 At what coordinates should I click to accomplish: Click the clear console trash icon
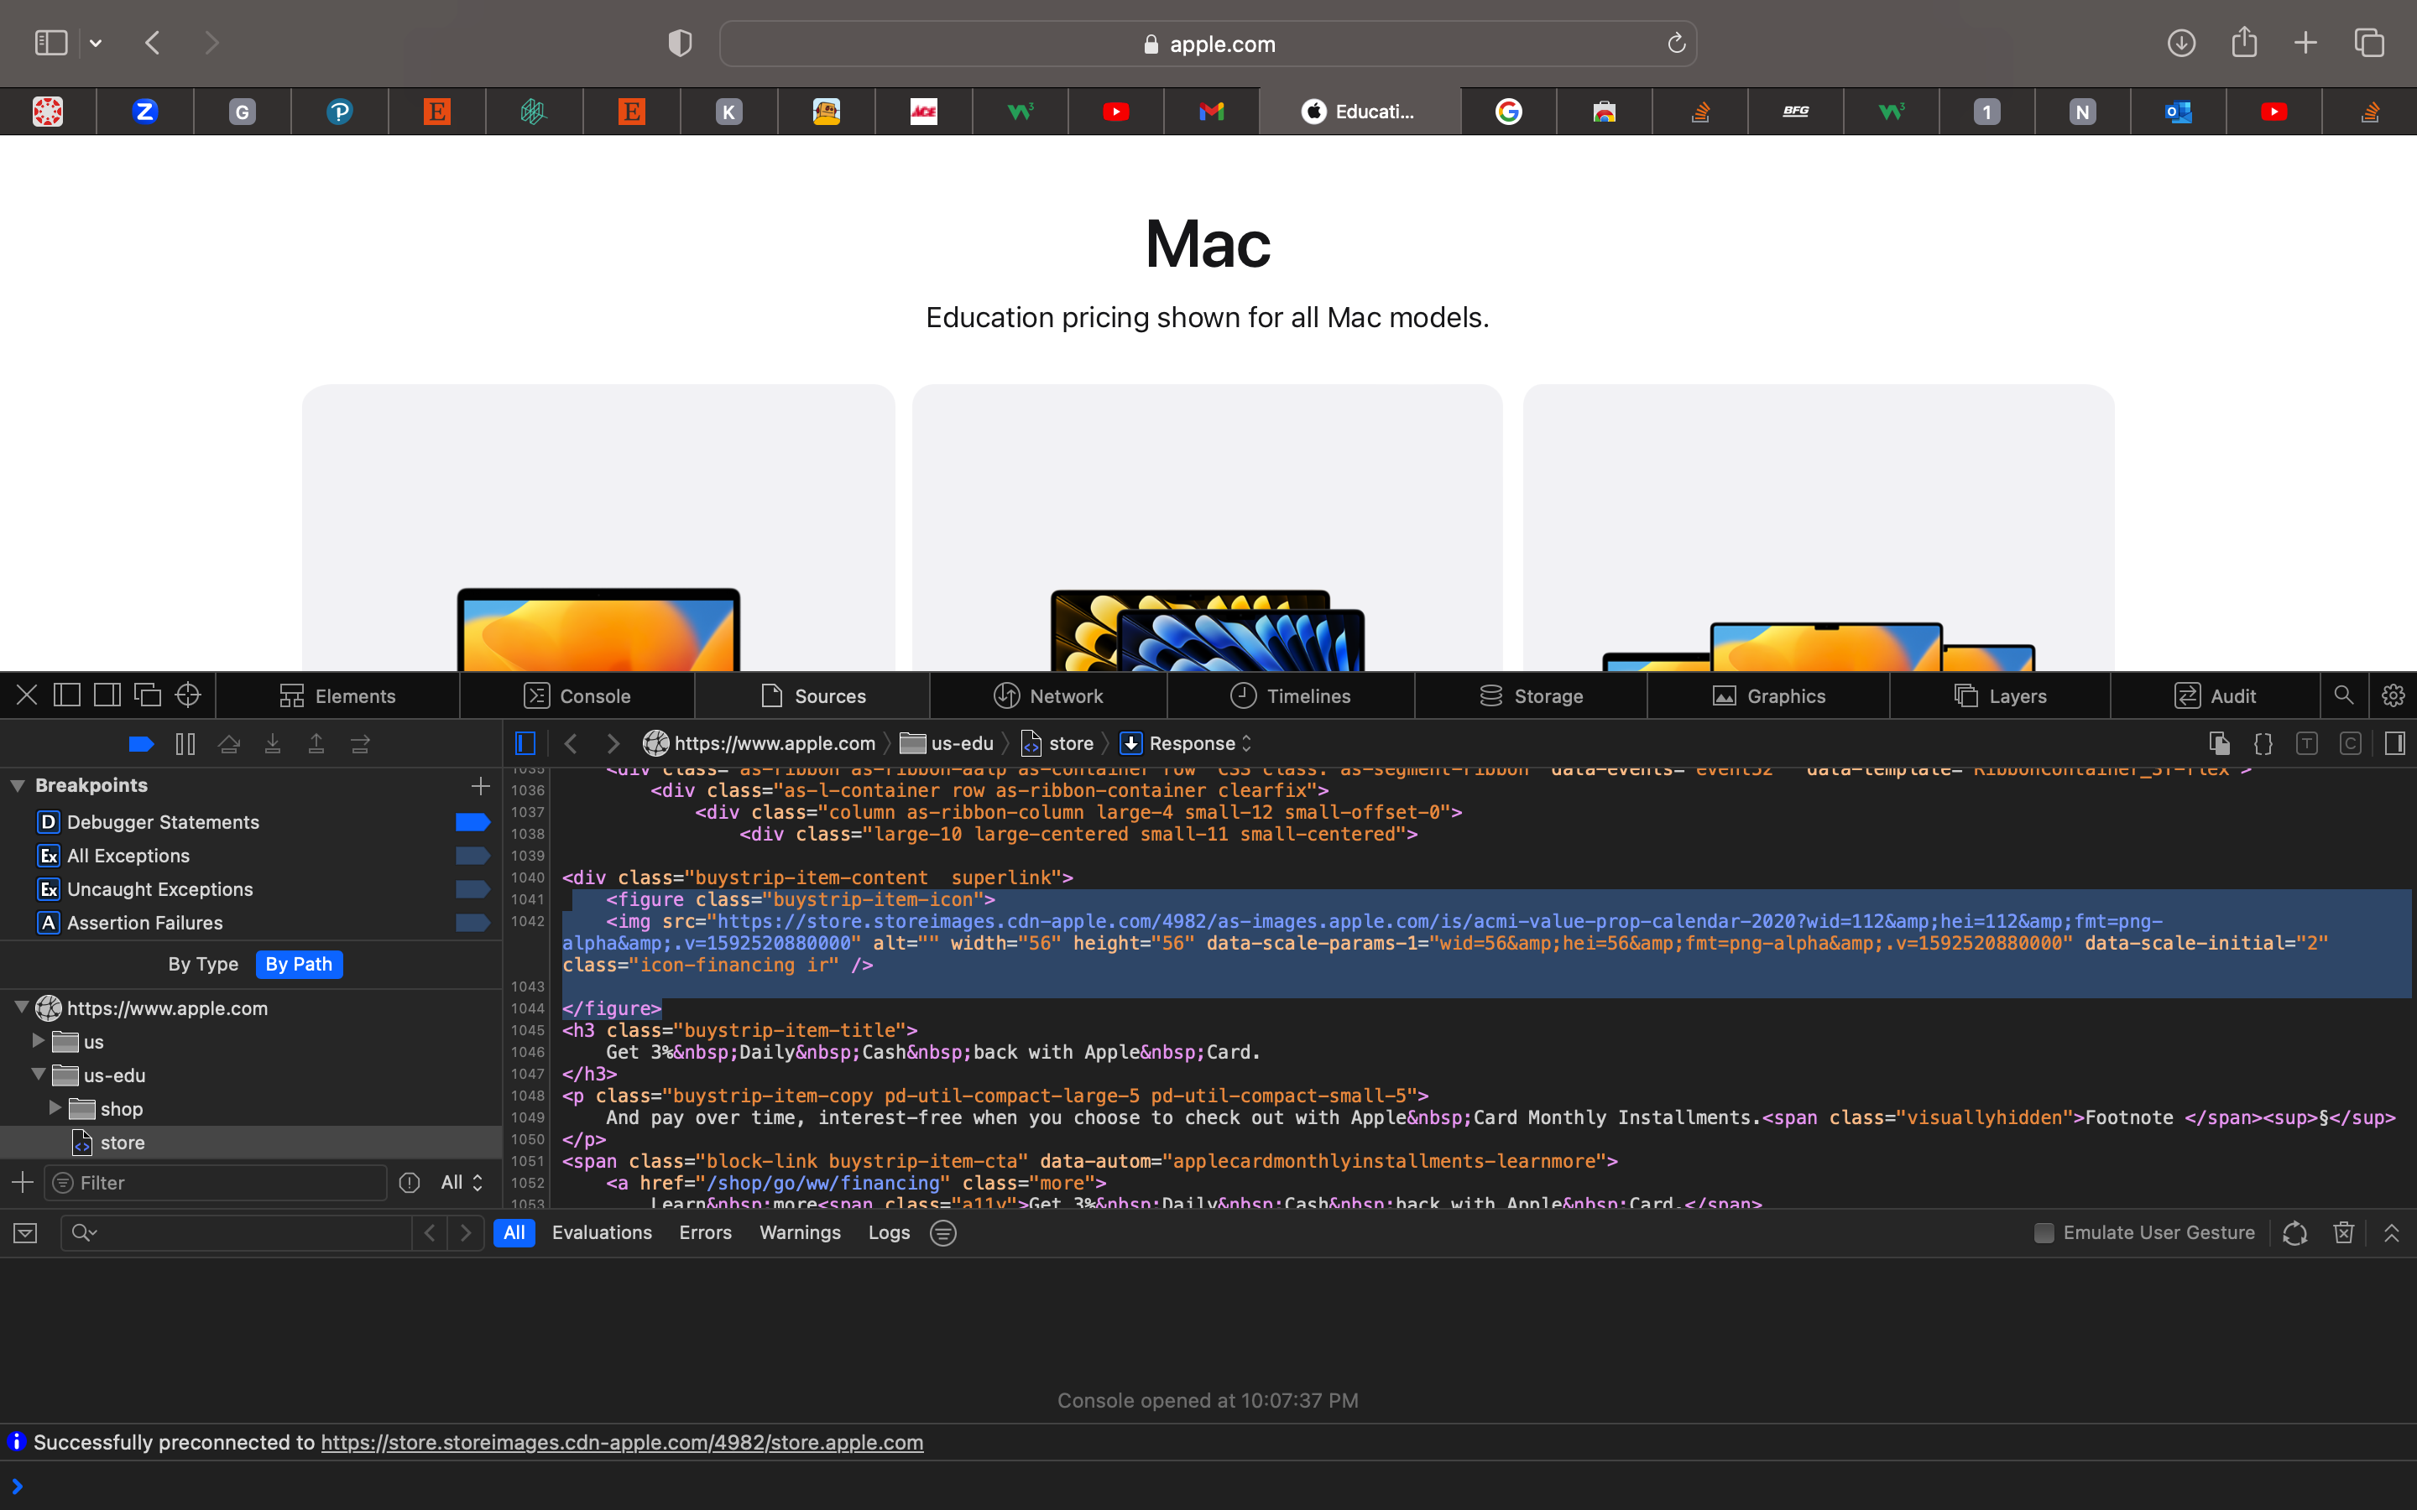click(x=2343, y=1232)
